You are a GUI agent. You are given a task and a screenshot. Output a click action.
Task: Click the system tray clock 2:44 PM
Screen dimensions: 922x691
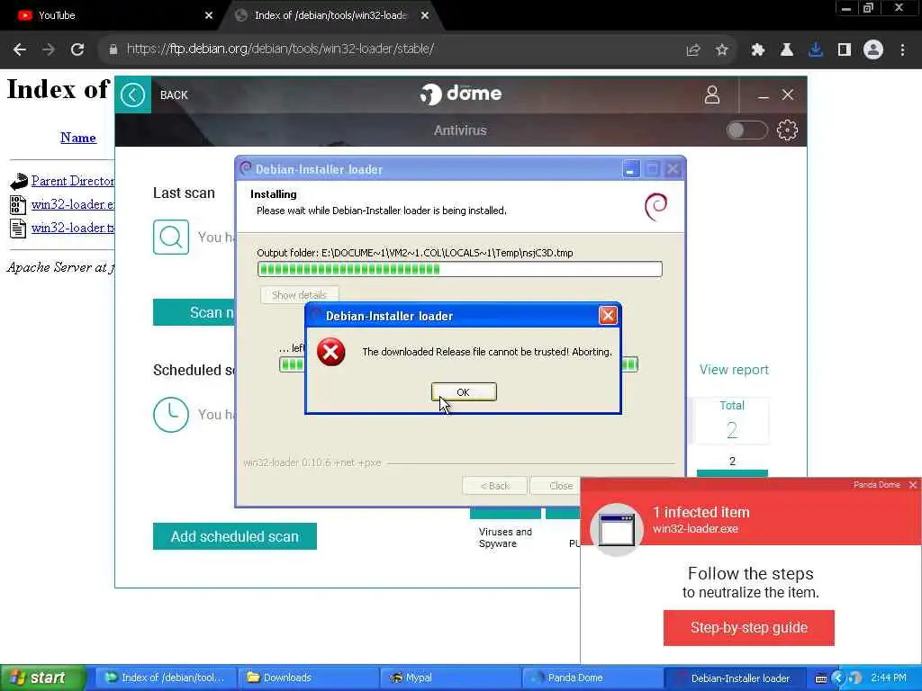pos(889,678)
